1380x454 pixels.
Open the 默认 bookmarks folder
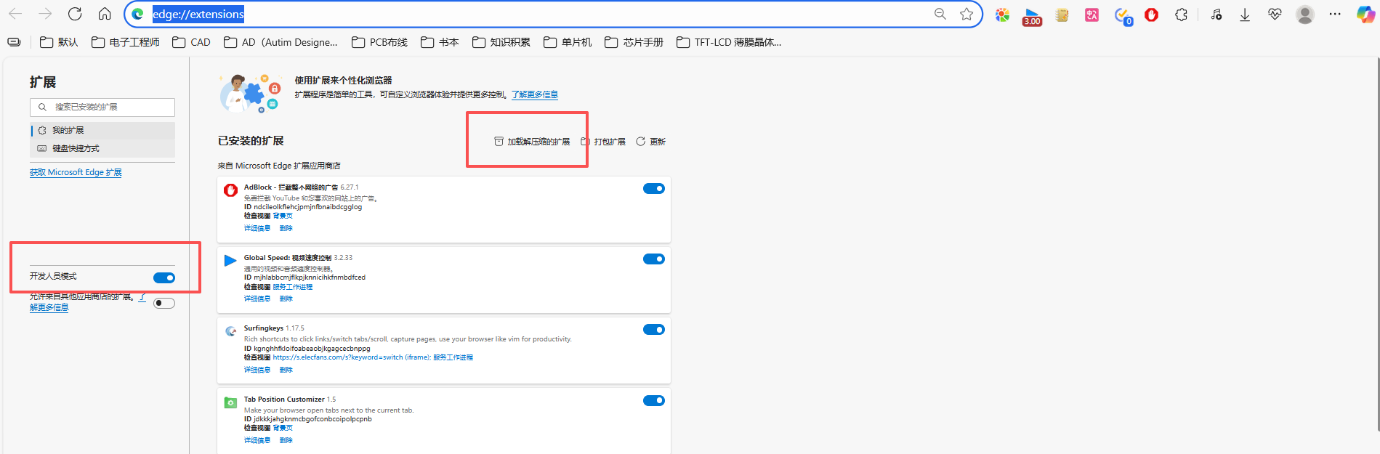click(59, 42)
